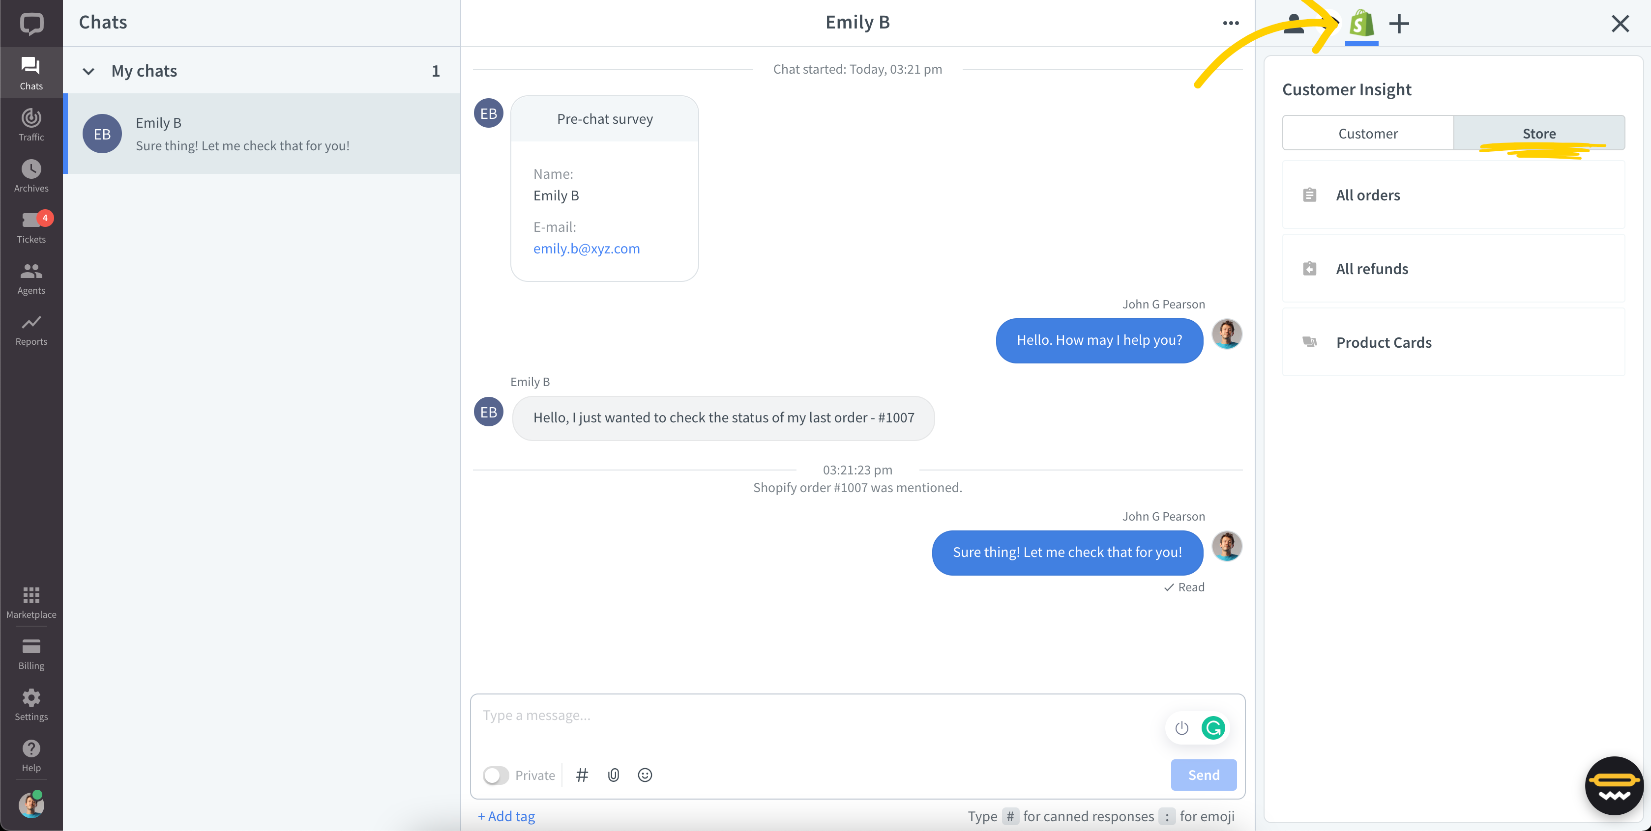Expand the Product Cards section
Viewport: 1651px width, 831px height.
point(1384,341)
